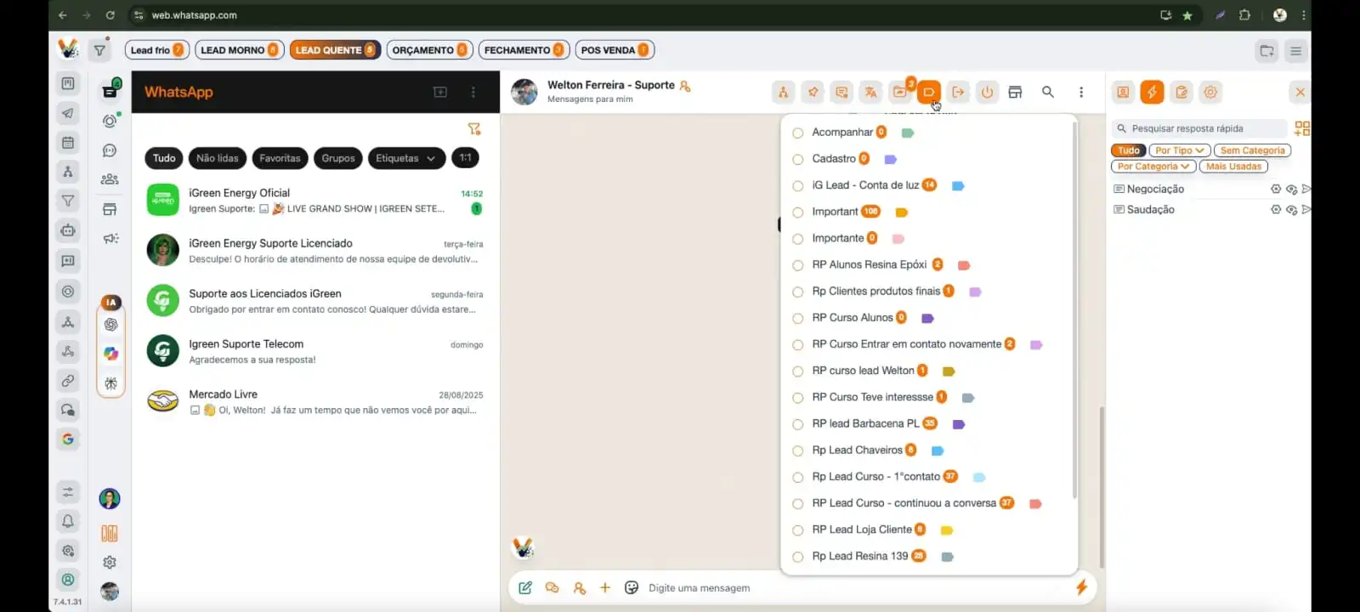Click the Grupos filter chip
Viewport: 1360px width, 612px height.
pyautogui.click(x=338, y=158)
